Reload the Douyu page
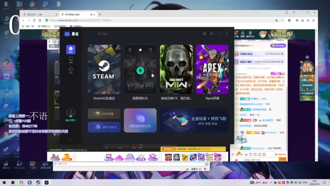The height and width of the screenshot is (186, 330). 34,20
